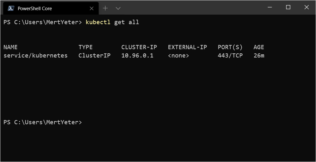Click the EXTERNAL-IP column header text

[187, 47]
